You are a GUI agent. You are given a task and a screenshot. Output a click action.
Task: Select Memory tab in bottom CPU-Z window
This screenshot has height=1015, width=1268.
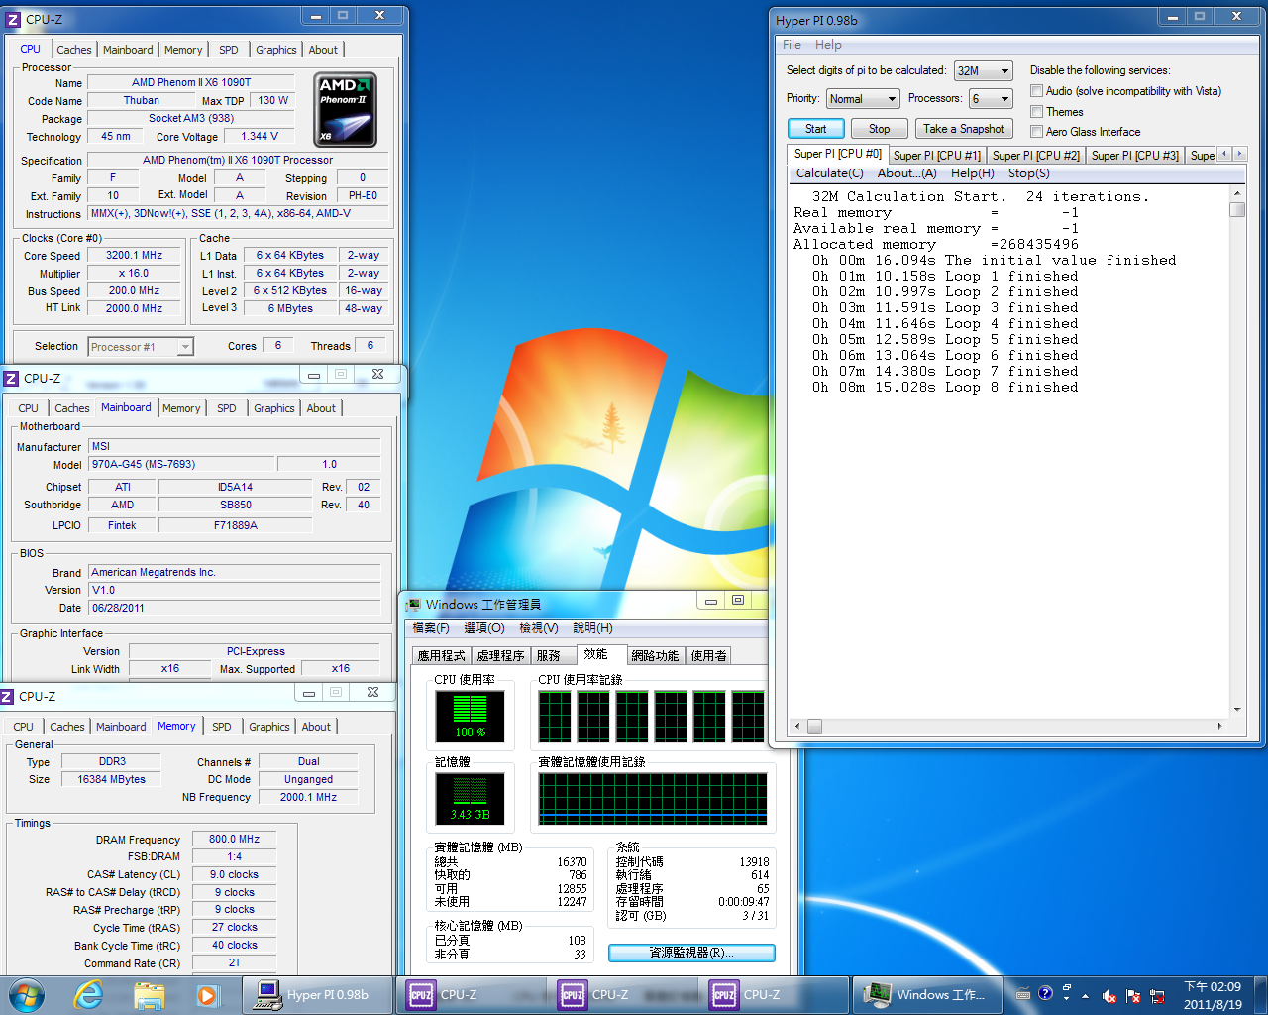point(176,726)
